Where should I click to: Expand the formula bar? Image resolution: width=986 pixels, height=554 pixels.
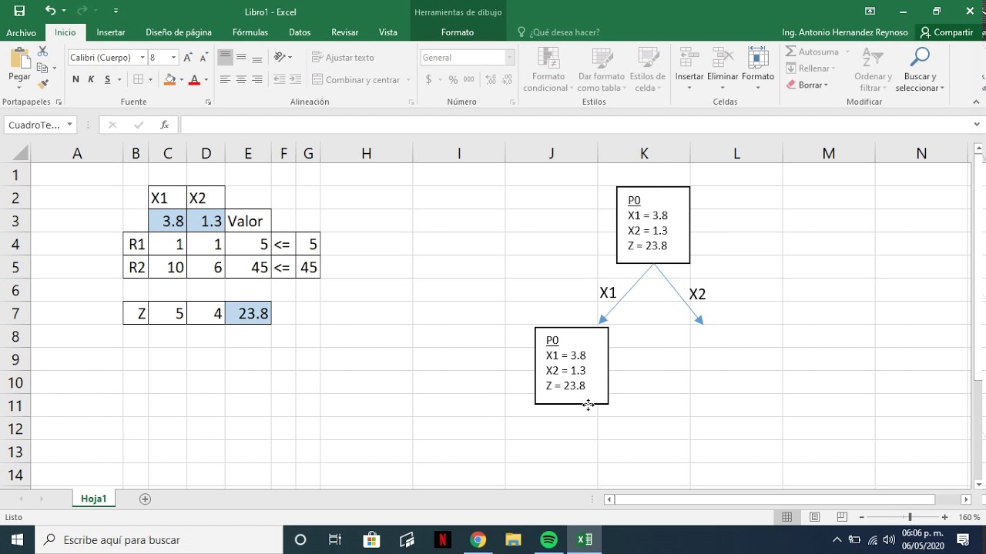[978, 125]
